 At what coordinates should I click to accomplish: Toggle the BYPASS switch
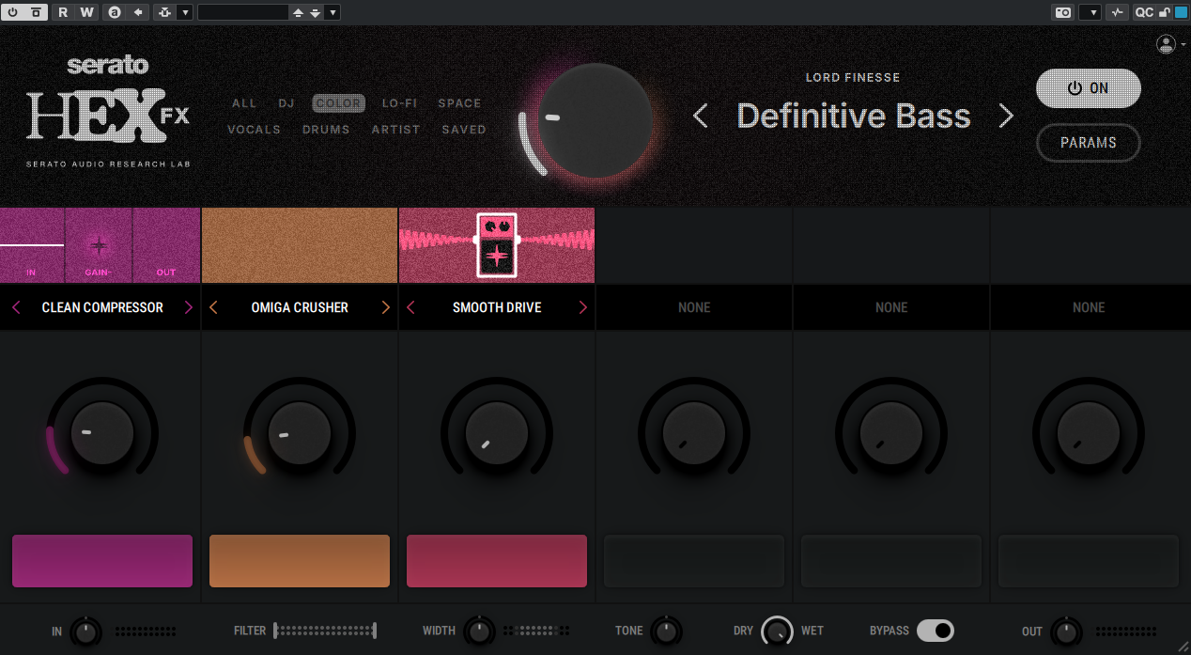(x=935, y=631)
